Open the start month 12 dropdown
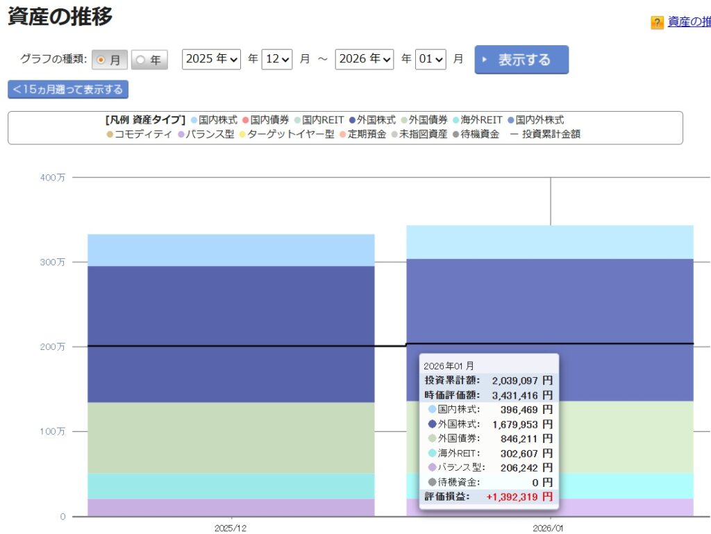 277,59
